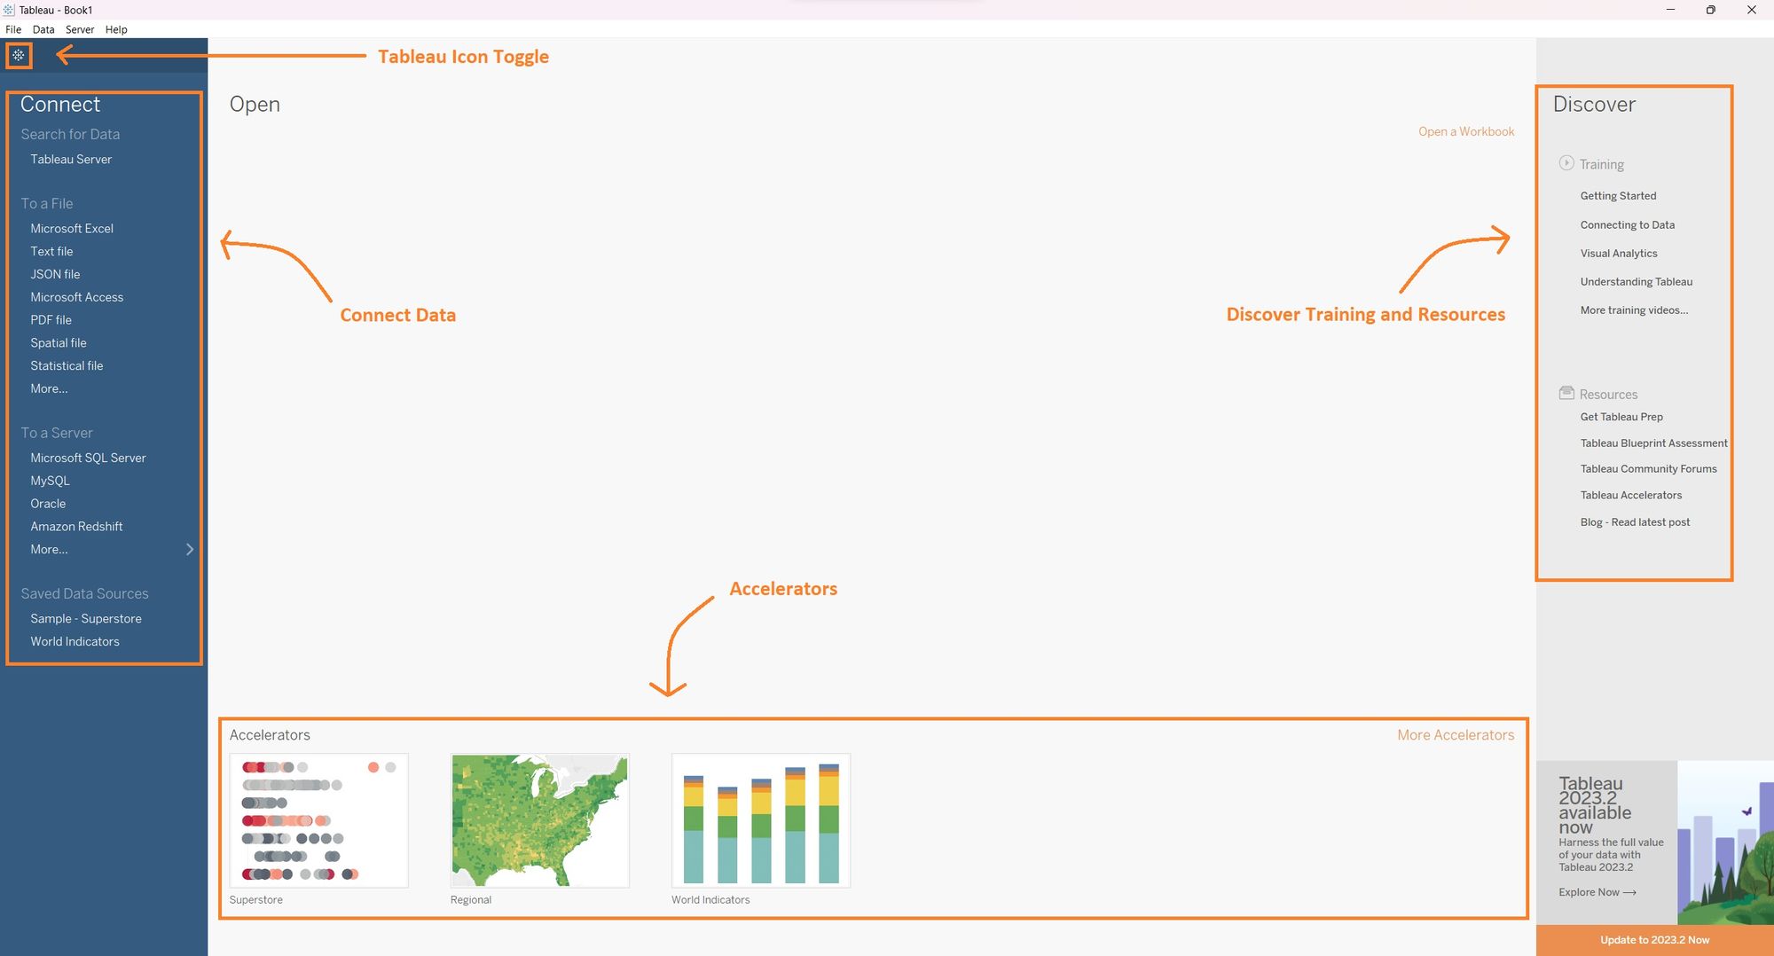Viewport: 1774px width, 956px height.
Task: Close the Tableau window
Action: click(1752, 10)
